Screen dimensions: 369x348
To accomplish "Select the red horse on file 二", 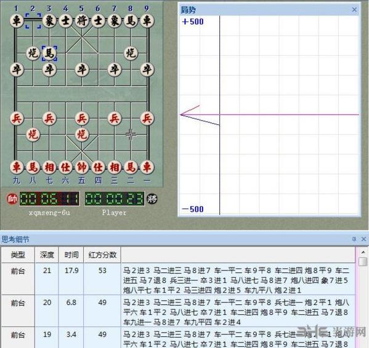I will (x=131, y=167).
